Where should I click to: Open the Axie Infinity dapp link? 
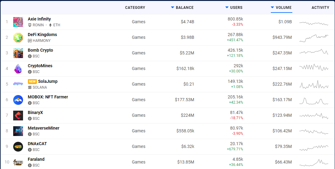click(39, 19)
